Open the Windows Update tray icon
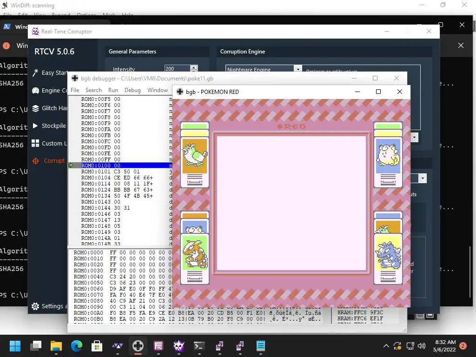The width and height of the screenshot is (476, 357). 397,346
